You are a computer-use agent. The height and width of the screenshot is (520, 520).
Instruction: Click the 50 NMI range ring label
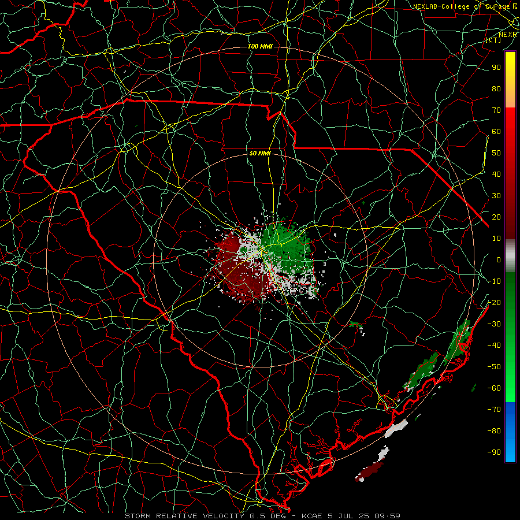(260, 154)
